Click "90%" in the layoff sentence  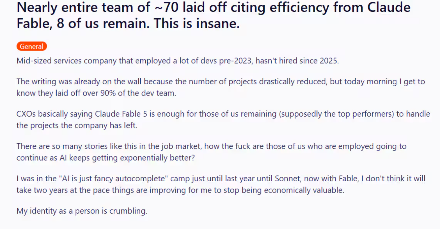108,93
